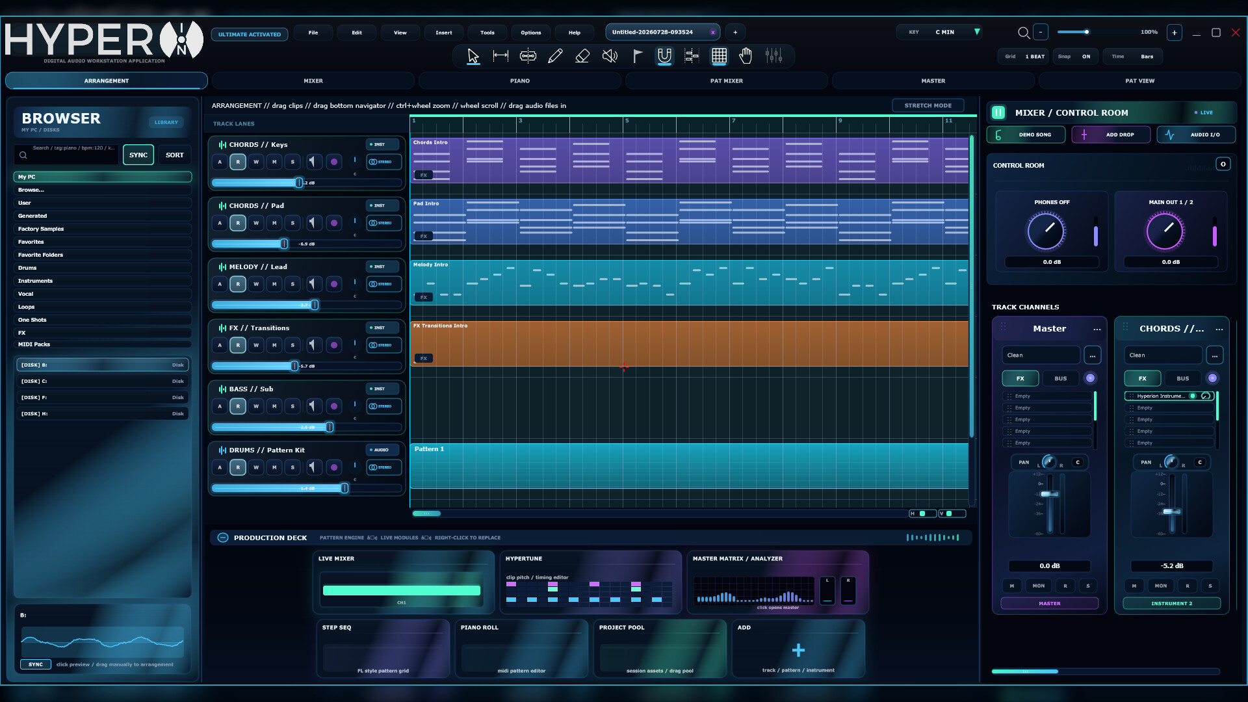Mute the Master channel with M button
This screenshot has height=702, width=1248.
click(x=1012, y=586)
